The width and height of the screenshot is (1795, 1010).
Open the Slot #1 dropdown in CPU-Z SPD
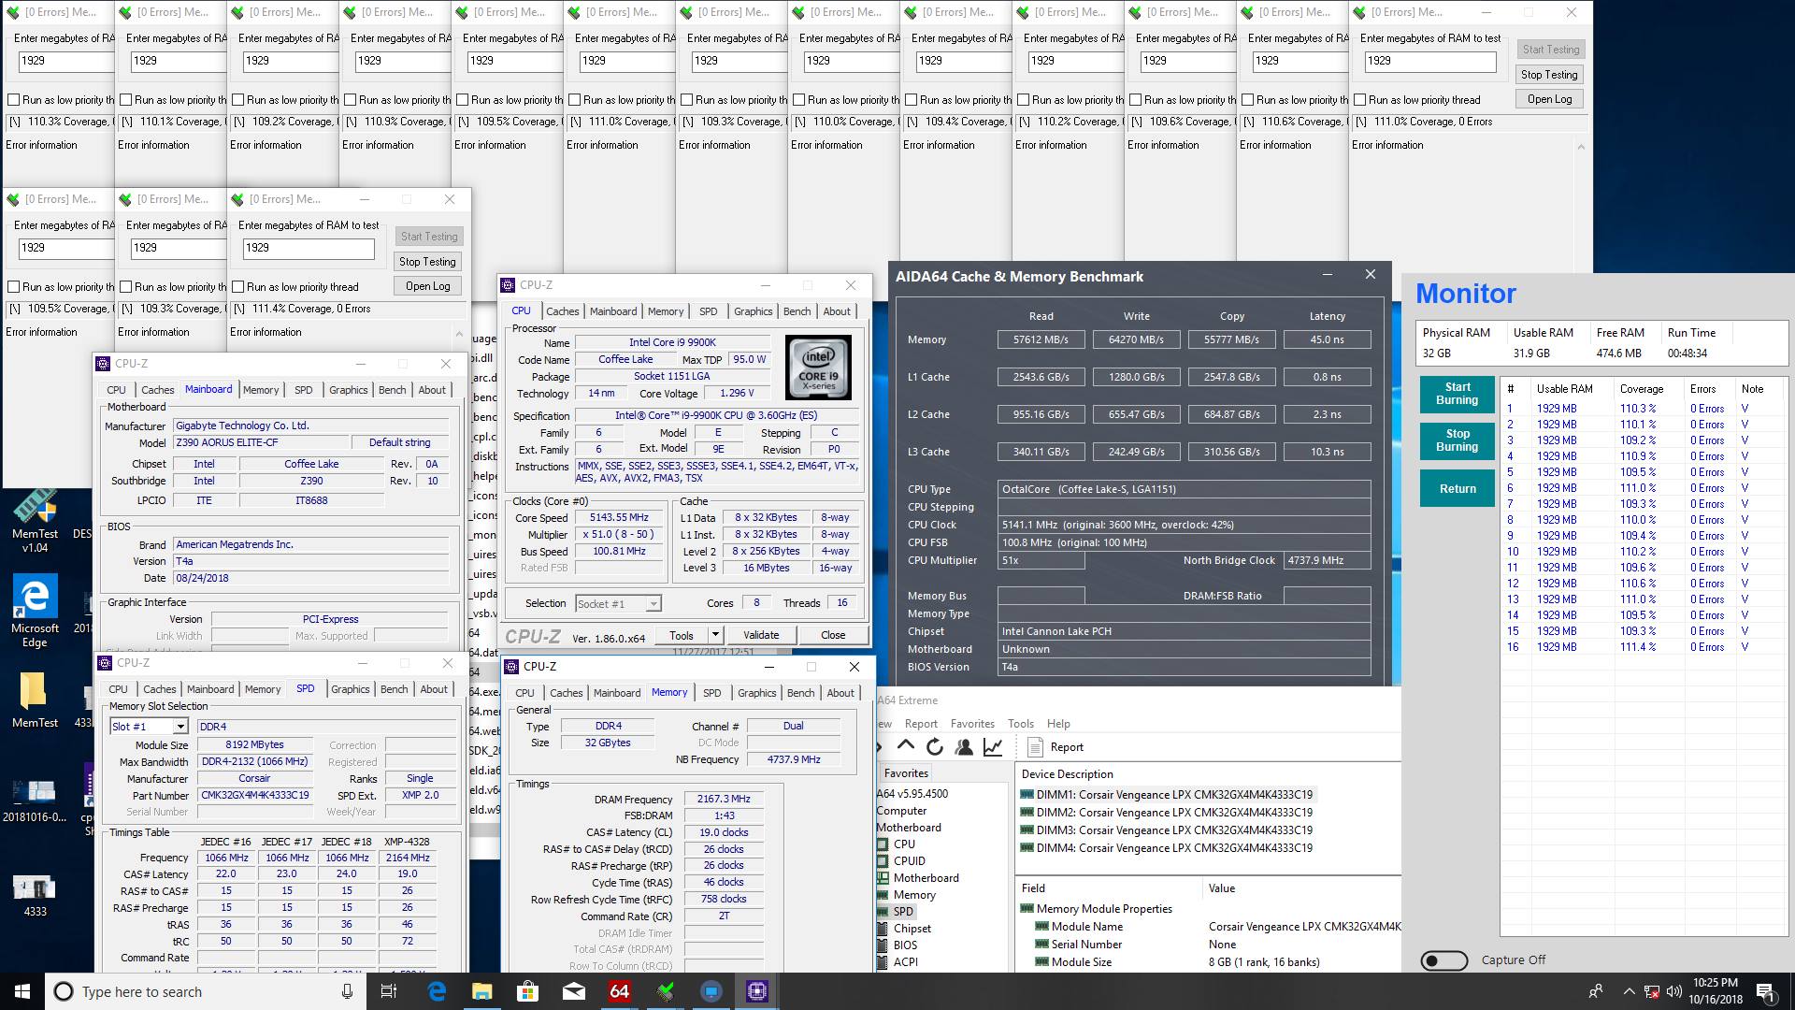[x=180, y=727]
